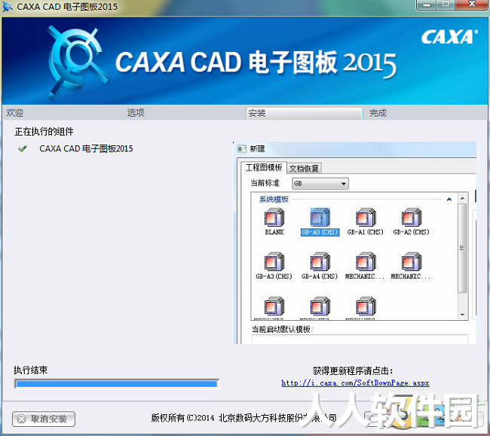Click the green checkmark beside CAXA CAD 电子图板2015
This screenshot has height=436, width=490.
[x=23, y=149]
